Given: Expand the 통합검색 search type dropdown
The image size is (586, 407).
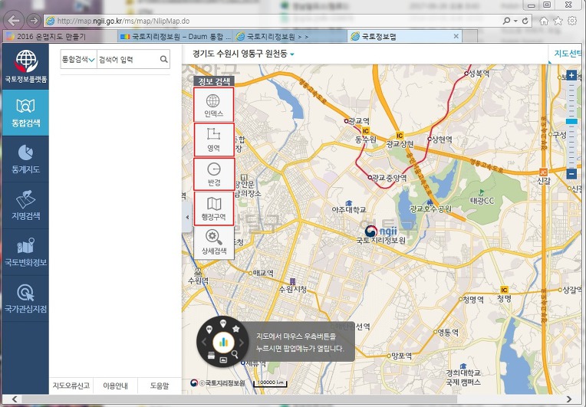Looking at the screenshot, I should coord(78,59).
